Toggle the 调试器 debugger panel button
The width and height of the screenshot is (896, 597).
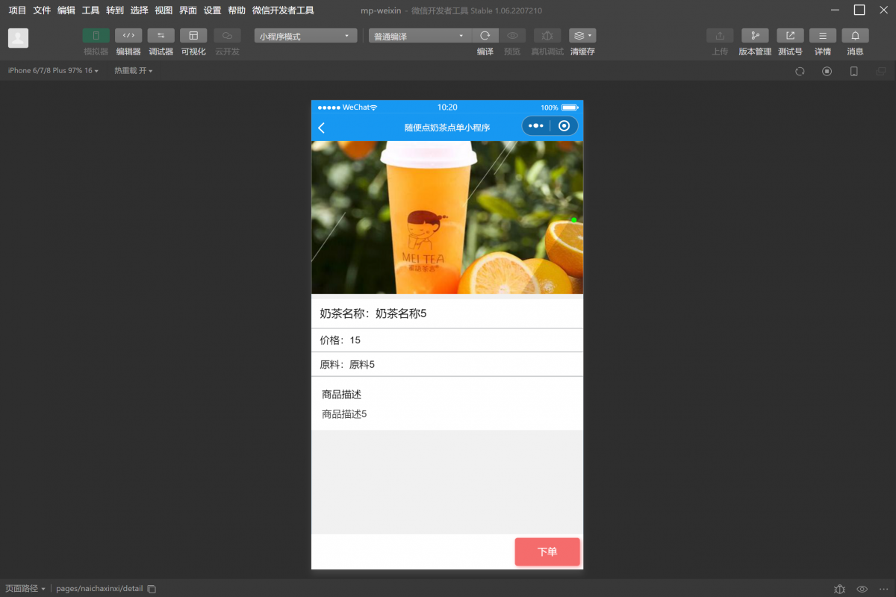[x=161, y=36]
